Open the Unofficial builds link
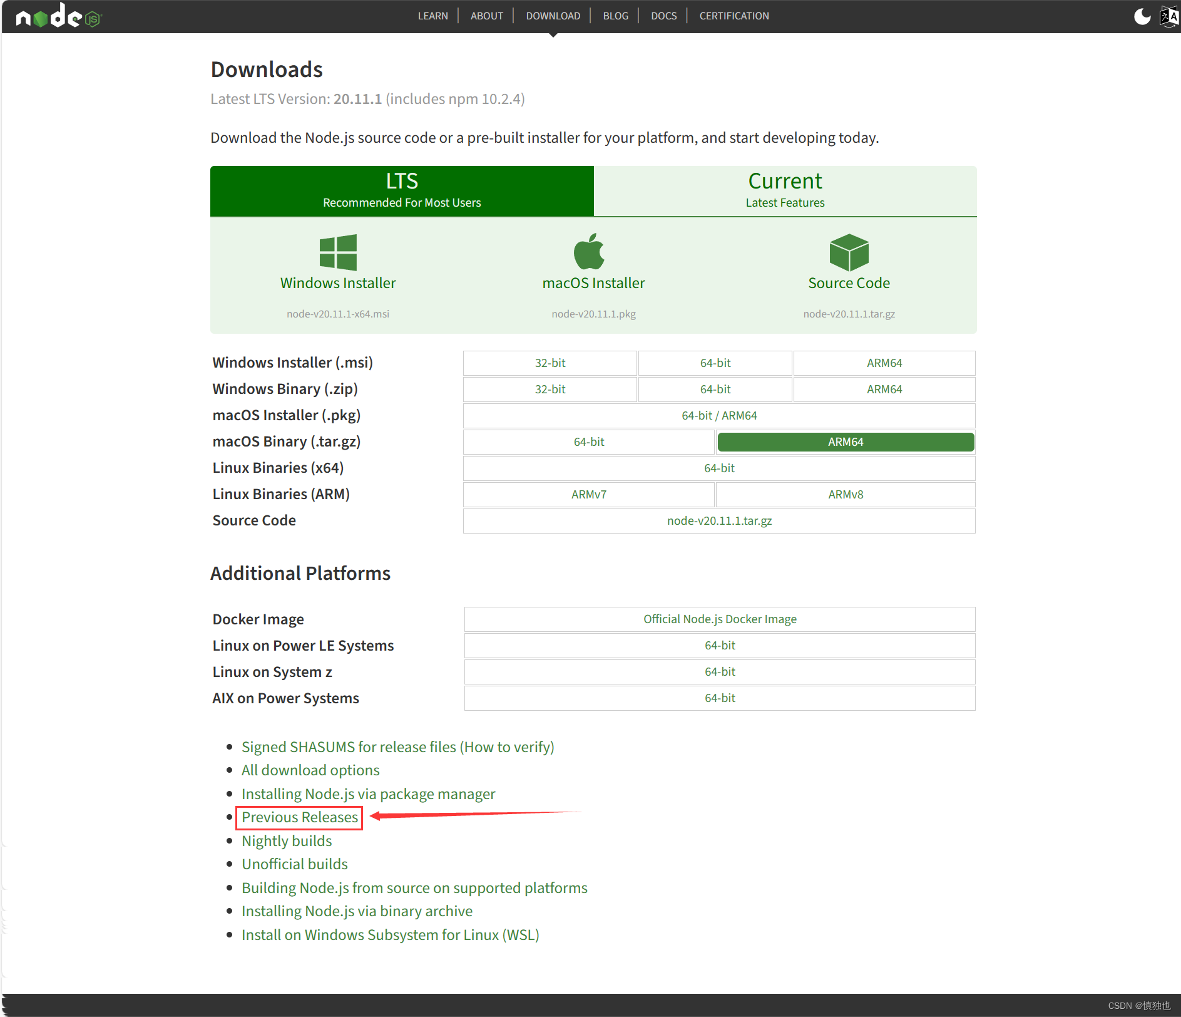 point(295,864)
